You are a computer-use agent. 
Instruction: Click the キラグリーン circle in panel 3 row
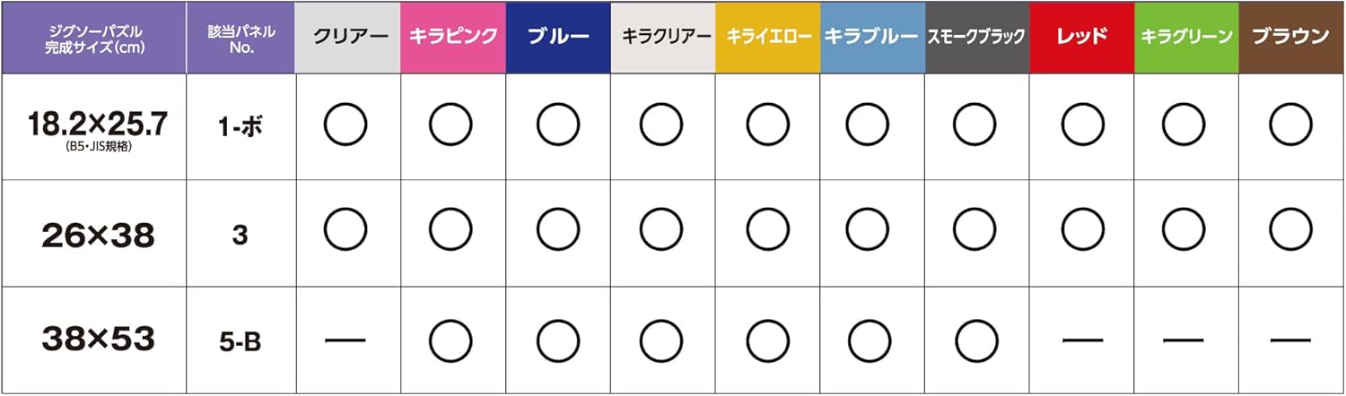tap(1185, 233)
